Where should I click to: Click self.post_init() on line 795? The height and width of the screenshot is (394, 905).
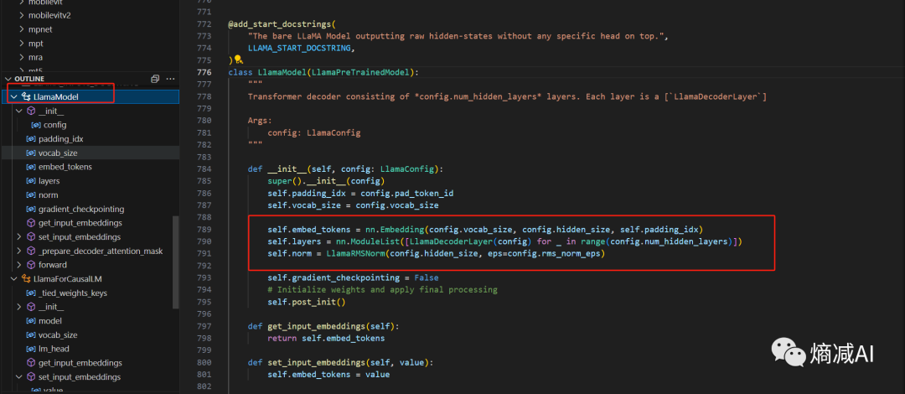point(306,302)
